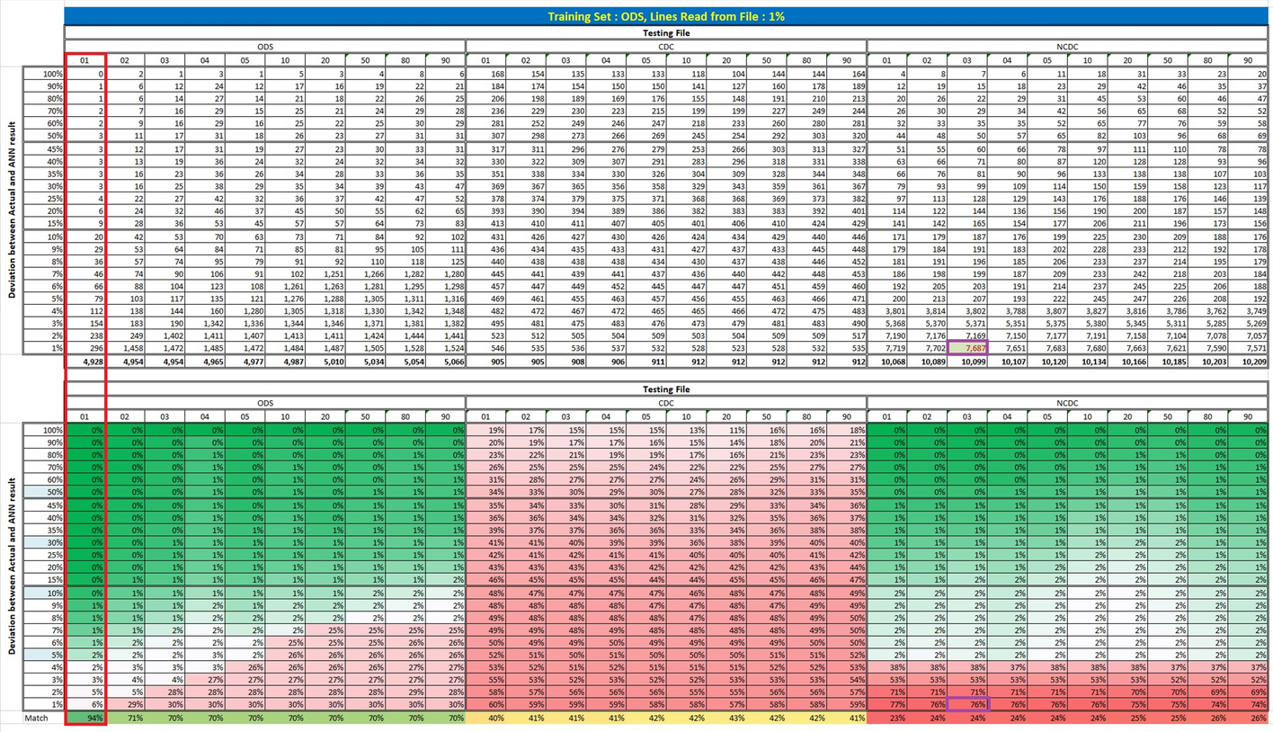Select the highlighted cell 7,687
Image resolution: width=1273 pixels, height=732 pixels.
tap(967, 347)
